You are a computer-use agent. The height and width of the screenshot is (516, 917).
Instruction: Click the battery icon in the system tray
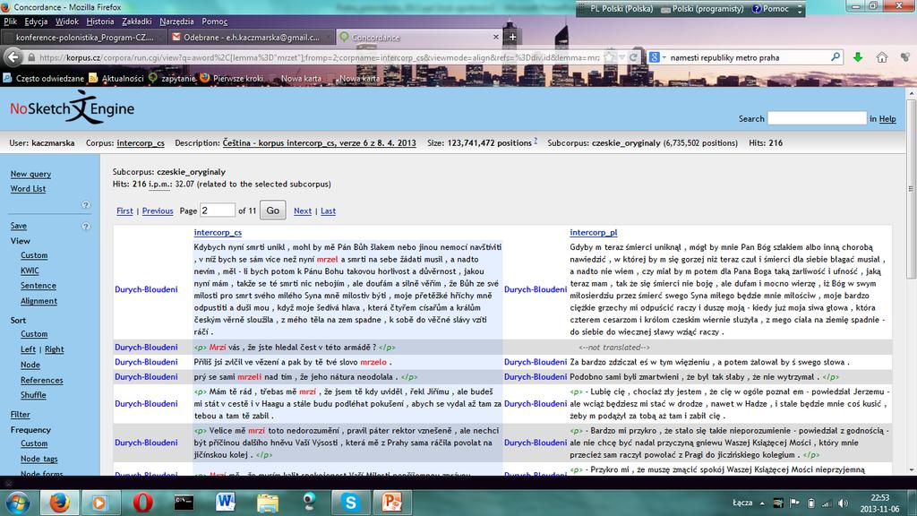[810, 503]
